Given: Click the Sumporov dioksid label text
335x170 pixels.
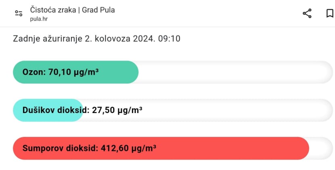Looking at the screenshot, I should [61, 148].
